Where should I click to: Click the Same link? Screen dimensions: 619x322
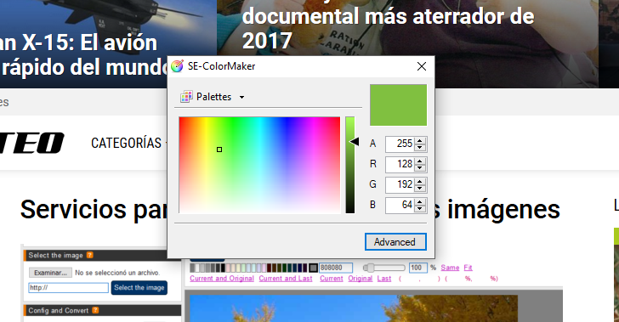(x=450, y=268)
